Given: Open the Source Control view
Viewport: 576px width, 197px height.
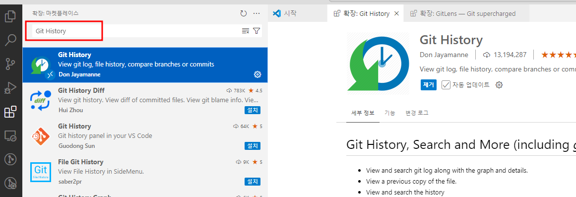Looking at the screenshot, I should [10, 64].
